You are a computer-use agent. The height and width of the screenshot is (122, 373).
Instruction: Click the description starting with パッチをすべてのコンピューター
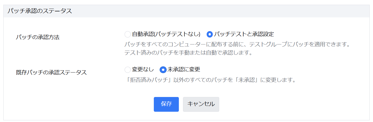tap(236, 44)
